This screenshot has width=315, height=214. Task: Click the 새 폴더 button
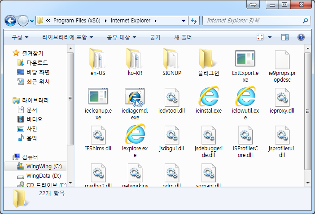183,37
